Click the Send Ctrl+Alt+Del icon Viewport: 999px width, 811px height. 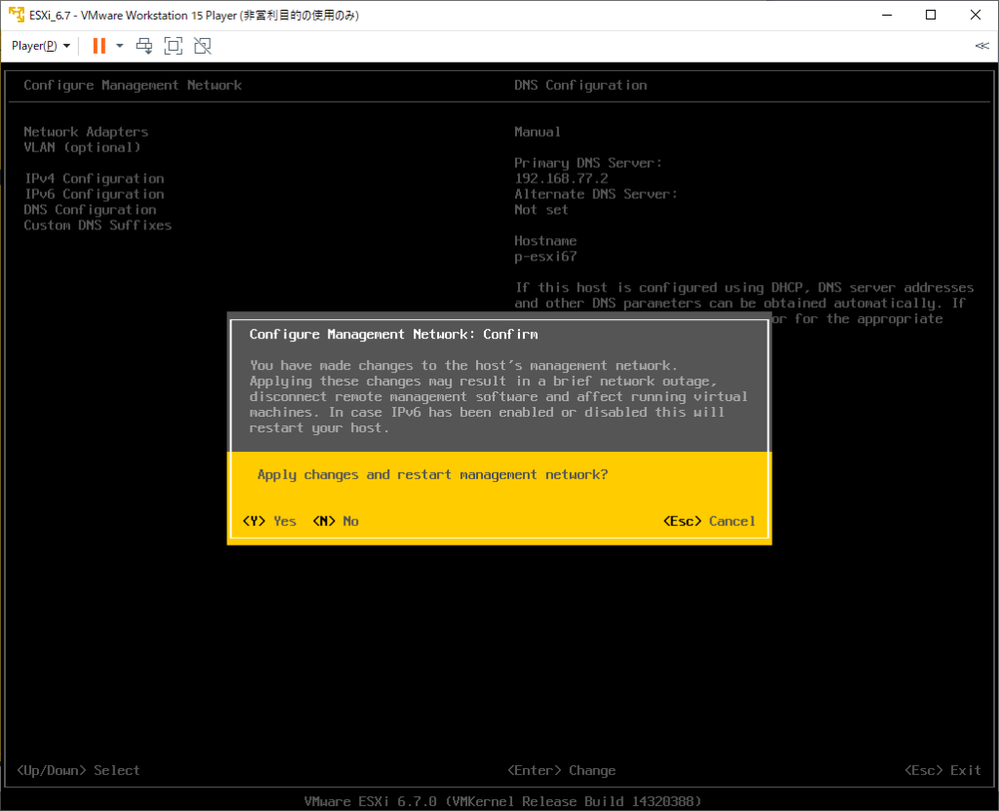click(x=144, y=46)
